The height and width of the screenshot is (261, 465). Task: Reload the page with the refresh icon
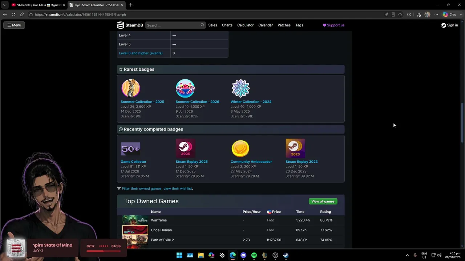13,14
